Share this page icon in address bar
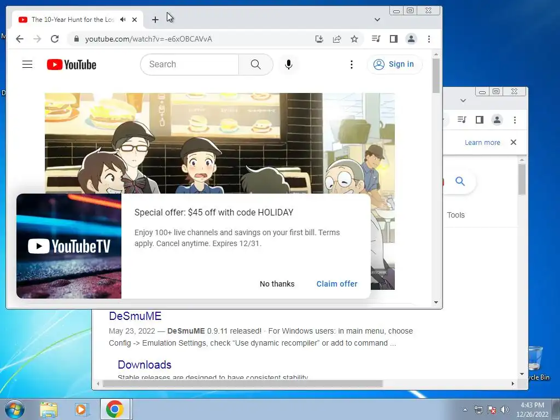This screenshot has width=560, height=420. pyautogui.click(x=337, y=39)
